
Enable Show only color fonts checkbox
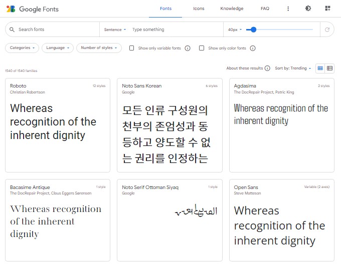[x=202, y=48]
